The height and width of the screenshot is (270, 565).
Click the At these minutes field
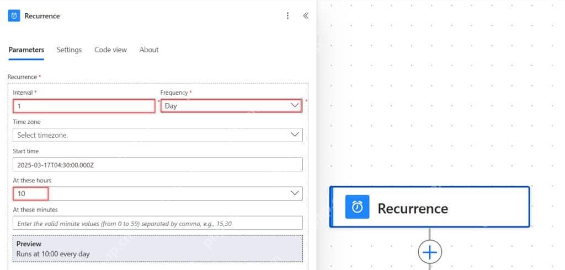click(x=157, y=223)
